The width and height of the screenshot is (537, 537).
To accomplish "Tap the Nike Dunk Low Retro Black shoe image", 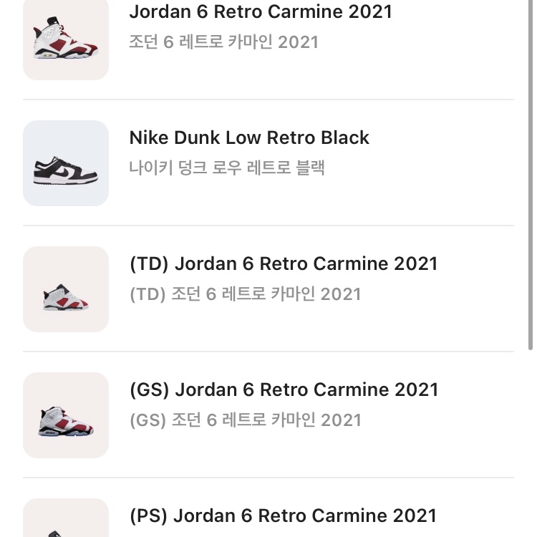I will (66, 163).
